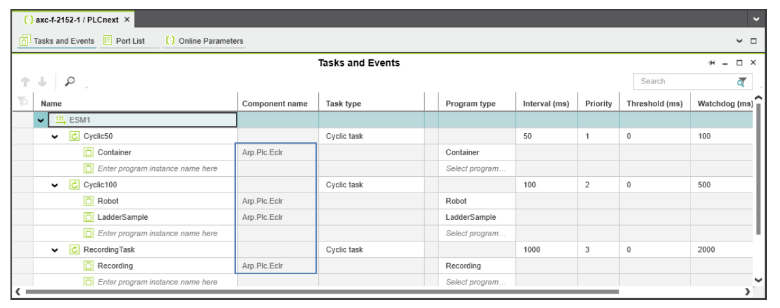This screenshot has width=780, height=308.
Task: Select the Cyclic100 task row
Action: [101, 185]
